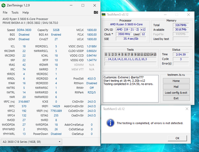The height and width of the screenshot is (152, 199).
Task: Minimize the ZenTimings window
Action: [71, 5]
